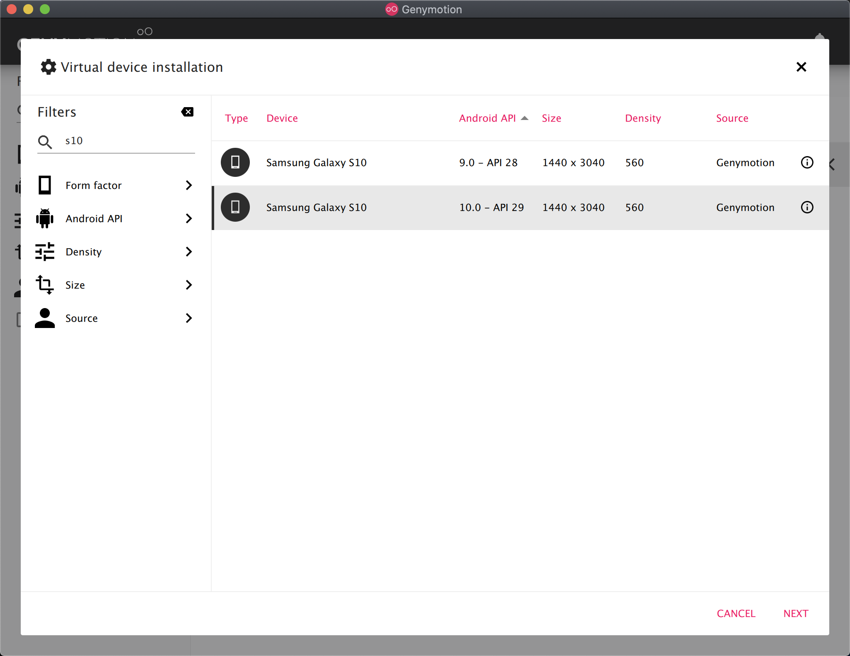This screenshot has height=656, width=850.
Task: Open info for Galaxy S10 API 28
Action: [x=807, y=162]
